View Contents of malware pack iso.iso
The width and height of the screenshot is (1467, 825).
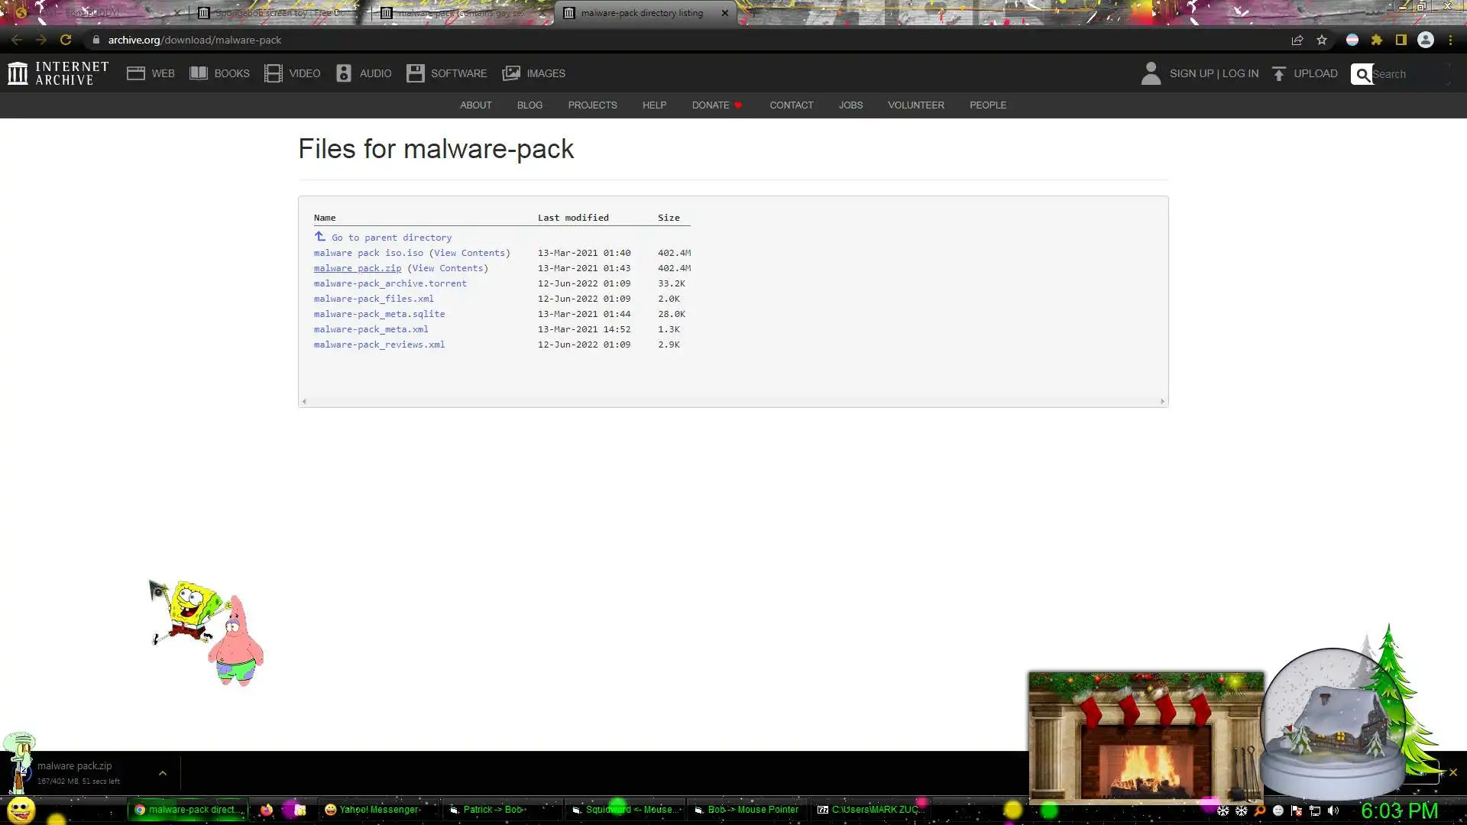pos(469,253)
